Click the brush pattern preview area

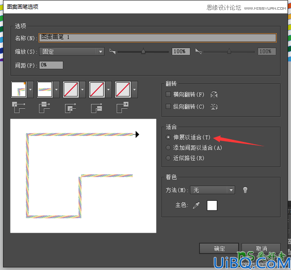point(83,176)
